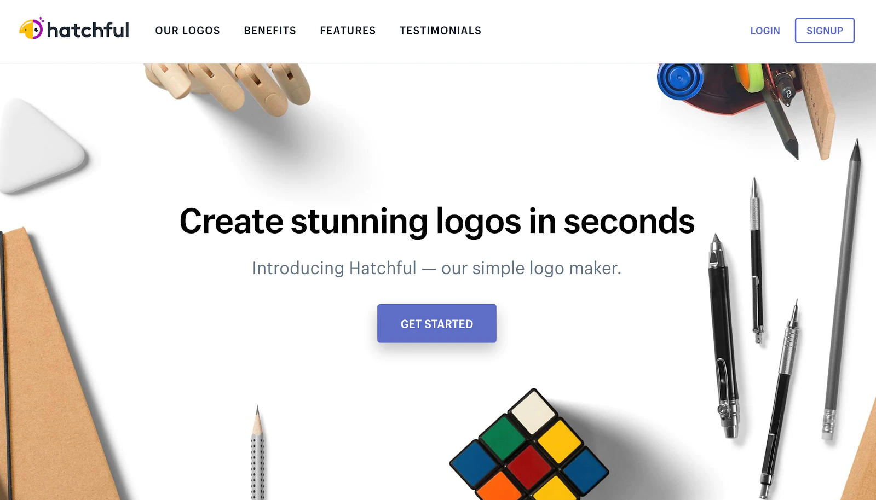The width and height of the screenshot is (876, 500).
Task: Click the dotted-grip pencil at the bottom
Action: (x=257, y=453)
